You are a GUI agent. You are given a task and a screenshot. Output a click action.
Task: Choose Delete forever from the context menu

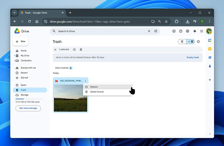click(107, 92)
